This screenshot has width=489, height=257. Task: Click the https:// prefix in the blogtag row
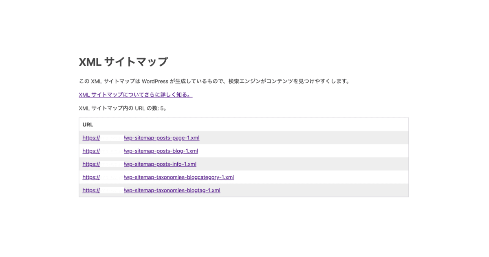pyautogui.click(x=90, y=190)
